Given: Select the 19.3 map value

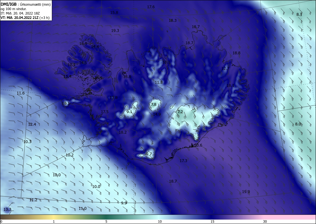Looking at the screenshot, I should tap(115, 31).
